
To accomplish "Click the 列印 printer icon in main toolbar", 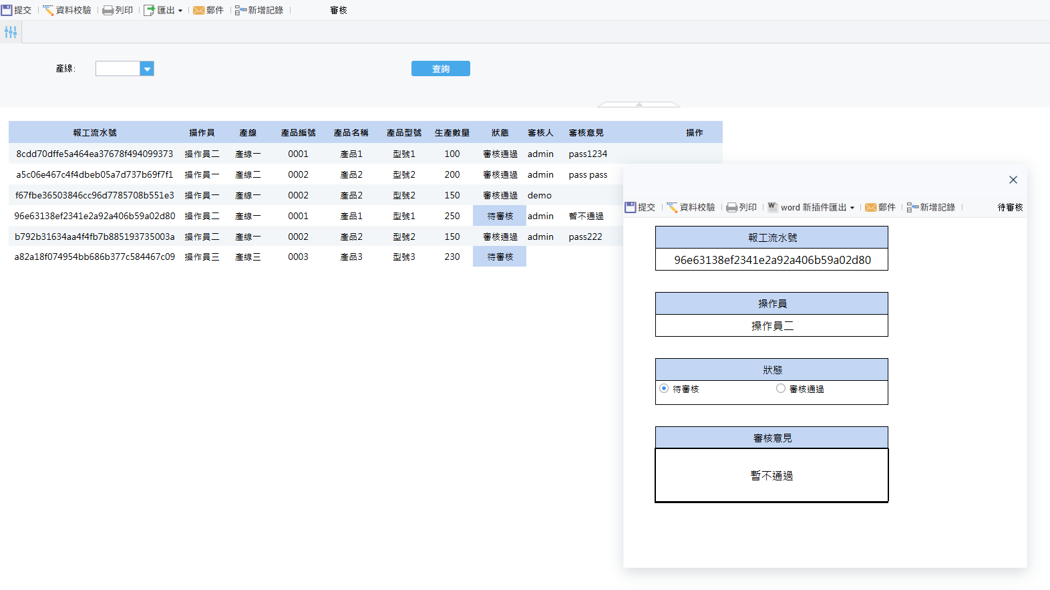I will 108,11.
